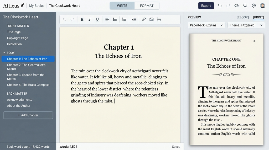Toggle italic formatting
The image size is (269, 150).
[90, 19]
